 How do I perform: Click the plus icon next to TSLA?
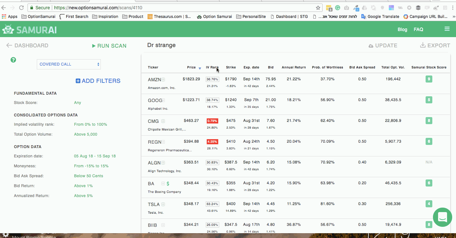163,204
